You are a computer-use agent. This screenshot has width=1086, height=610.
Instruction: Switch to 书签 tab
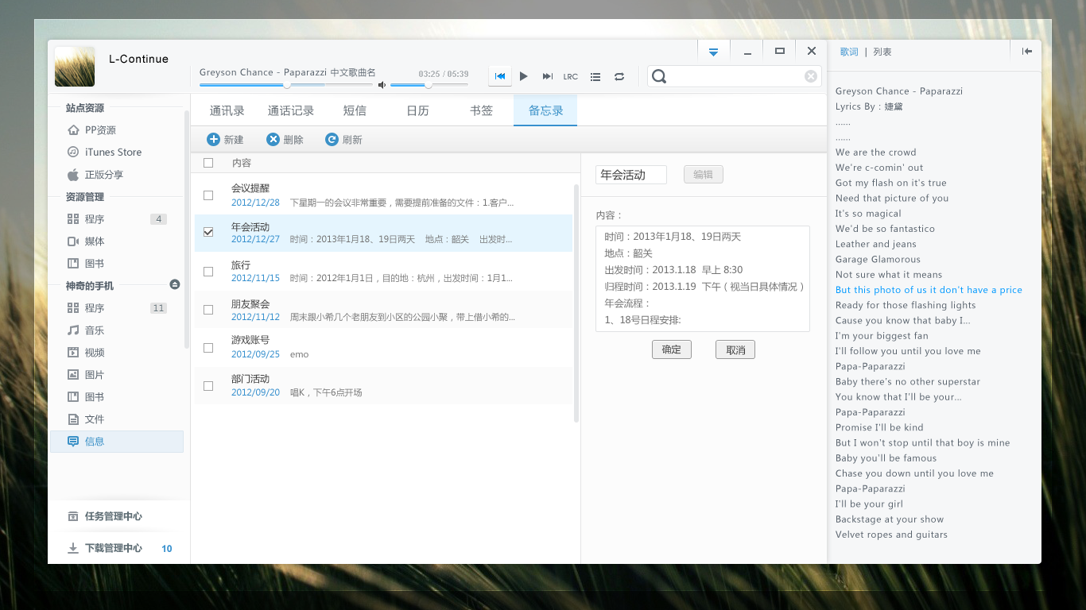tap(482, 110)
